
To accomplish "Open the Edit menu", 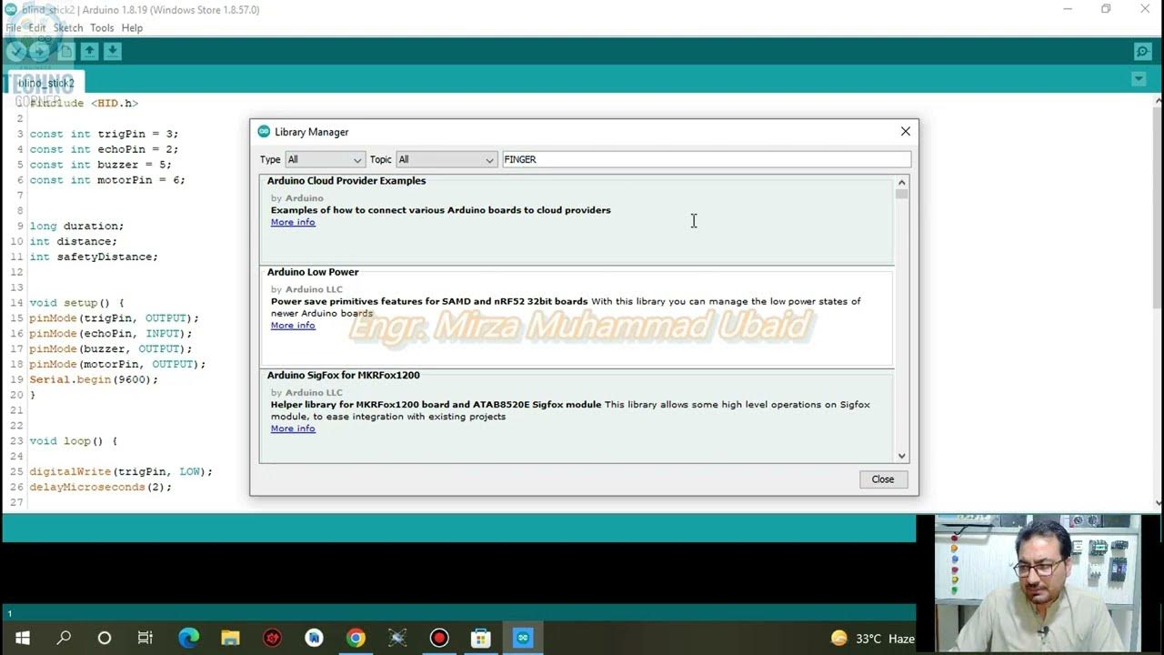I will pos(37,28).
